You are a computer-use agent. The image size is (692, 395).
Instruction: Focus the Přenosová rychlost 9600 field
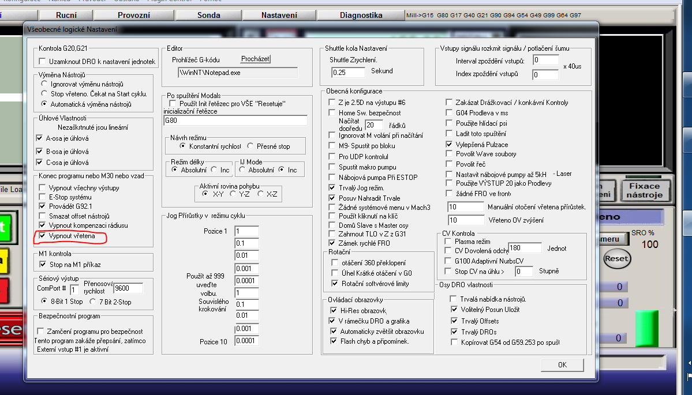128,288
